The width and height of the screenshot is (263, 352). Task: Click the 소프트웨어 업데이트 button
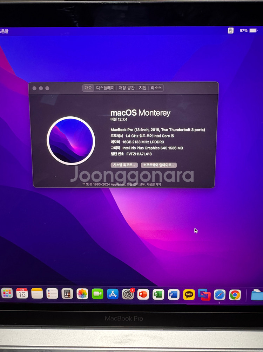tap(159, 165)
